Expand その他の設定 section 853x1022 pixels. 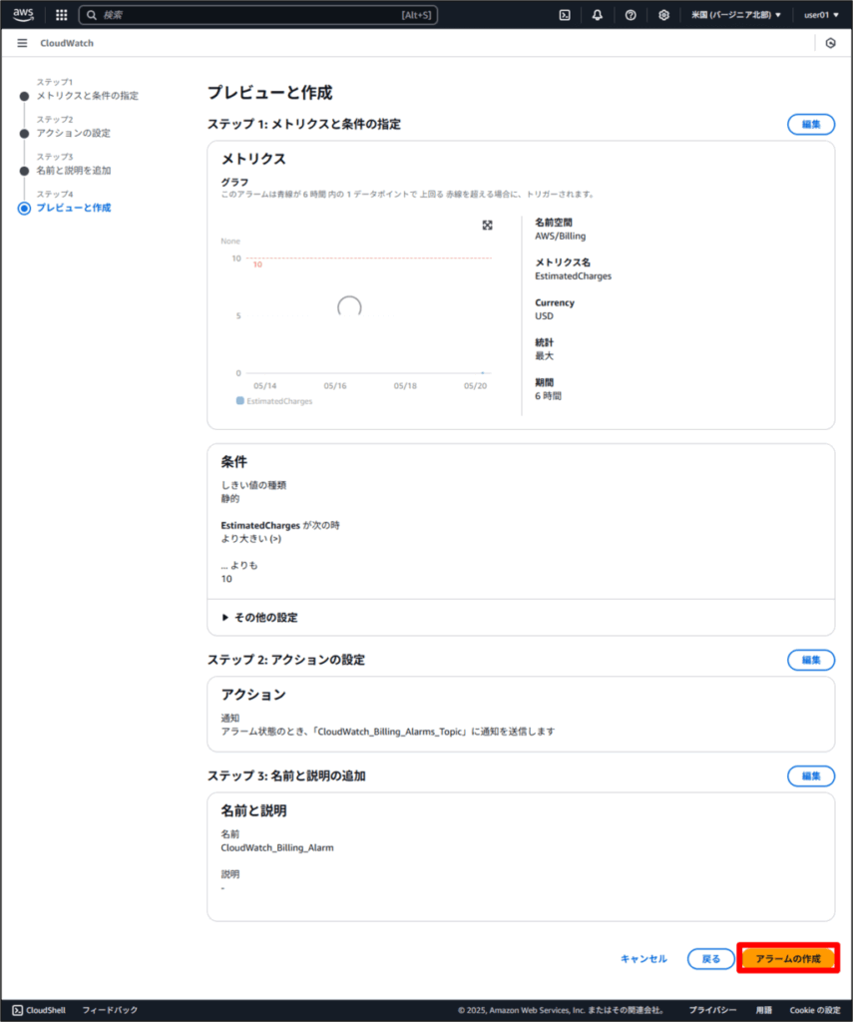(259, 617)
